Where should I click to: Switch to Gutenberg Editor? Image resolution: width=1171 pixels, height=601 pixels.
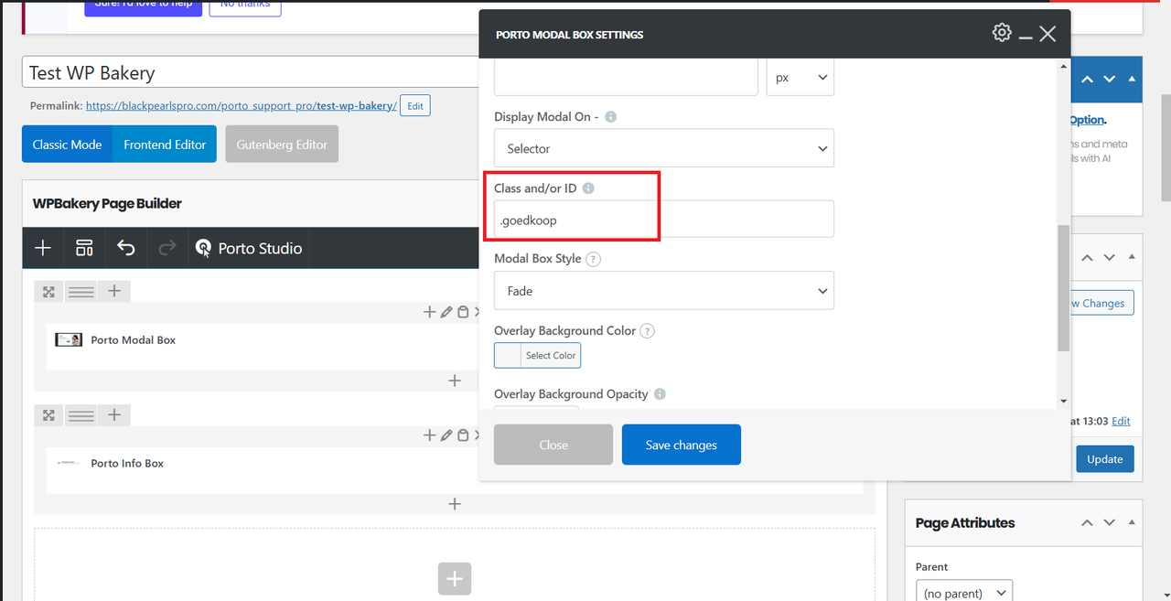coord(282,145)
